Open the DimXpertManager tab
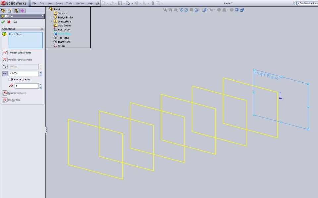The height and width of the screenshot is (198, 318). click(x=22, y=11)
